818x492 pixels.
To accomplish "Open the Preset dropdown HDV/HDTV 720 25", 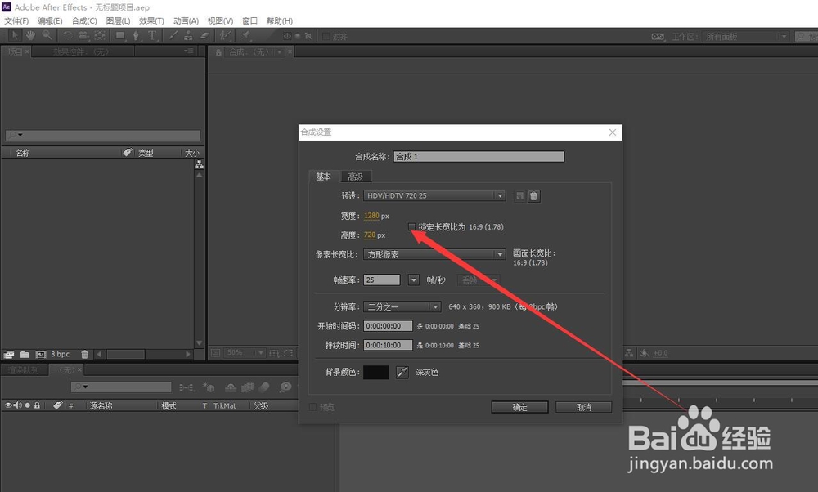I will tap(434, 195).
